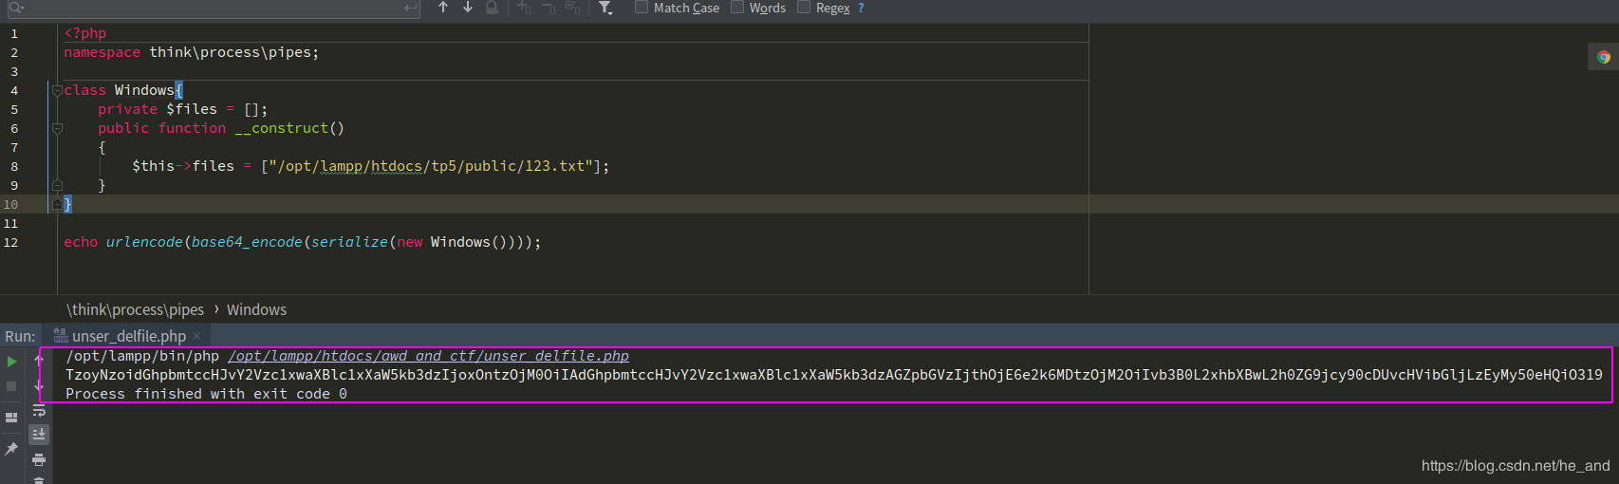Select all occurrences icon in find bar
1619x484 pixels.
(x=572, y=8)
